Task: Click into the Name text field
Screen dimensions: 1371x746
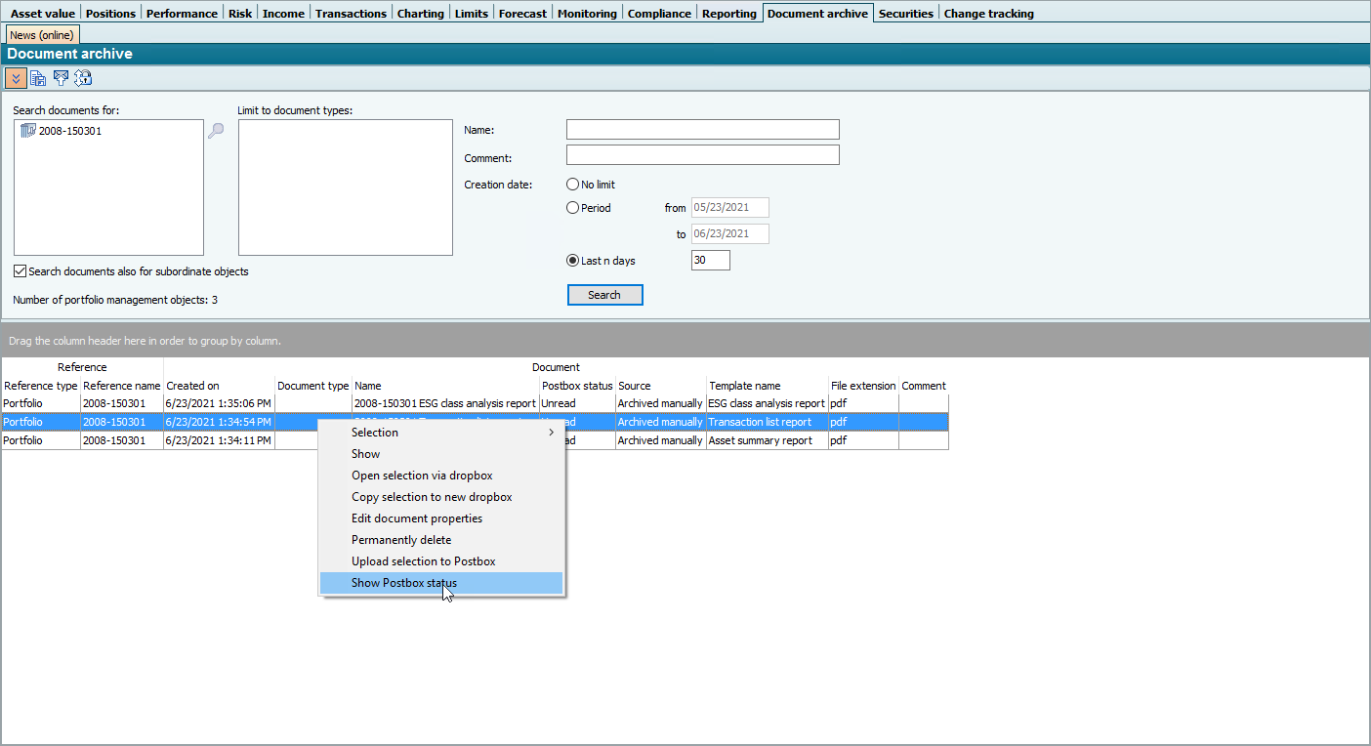Action: [x=702, y=130]
